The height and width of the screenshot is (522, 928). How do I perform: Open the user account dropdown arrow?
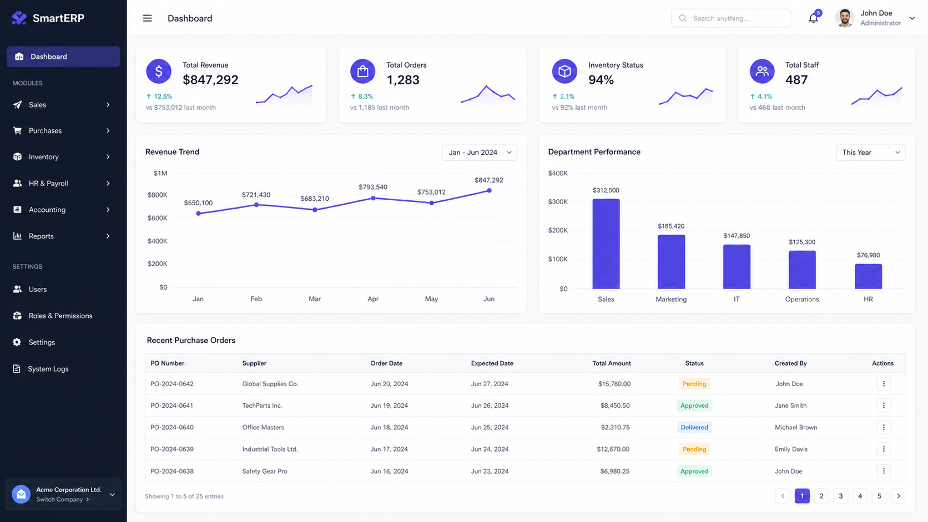[x=912, y=18]
